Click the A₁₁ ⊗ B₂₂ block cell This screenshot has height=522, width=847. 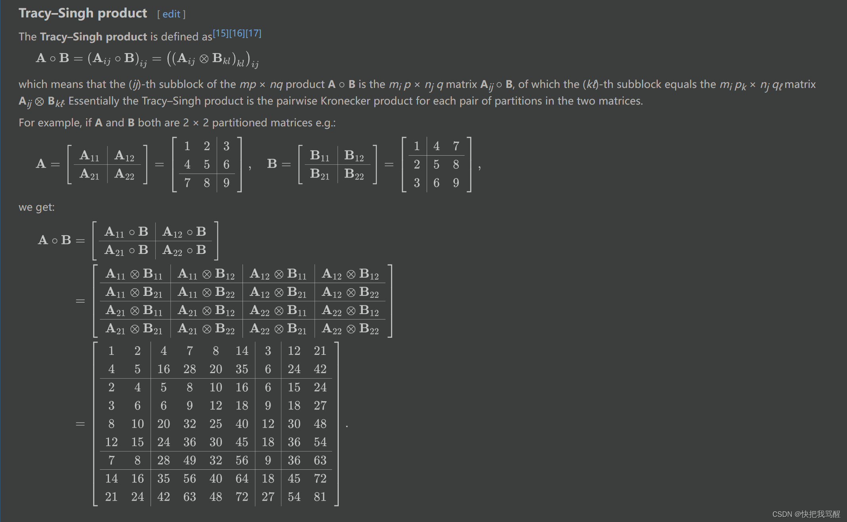pyautogui.click(x=206, y=292)
